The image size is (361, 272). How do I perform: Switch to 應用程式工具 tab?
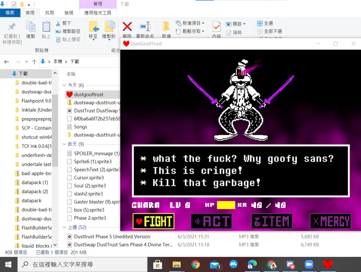[x=98, y=13]
